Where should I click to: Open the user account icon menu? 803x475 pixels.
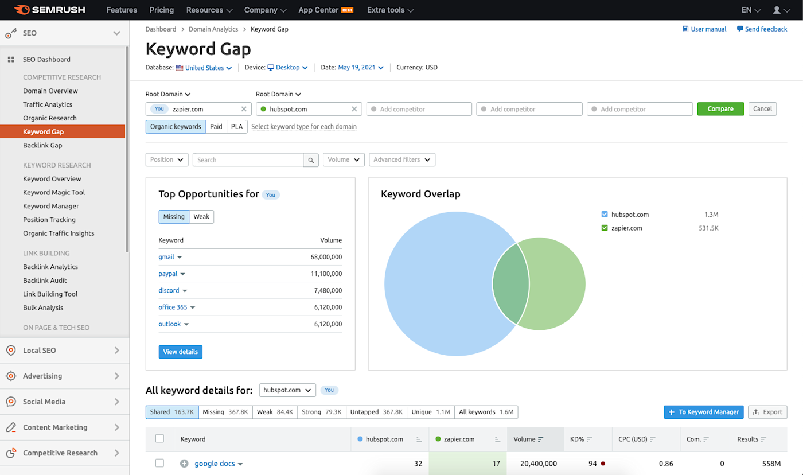coord(781,10)
